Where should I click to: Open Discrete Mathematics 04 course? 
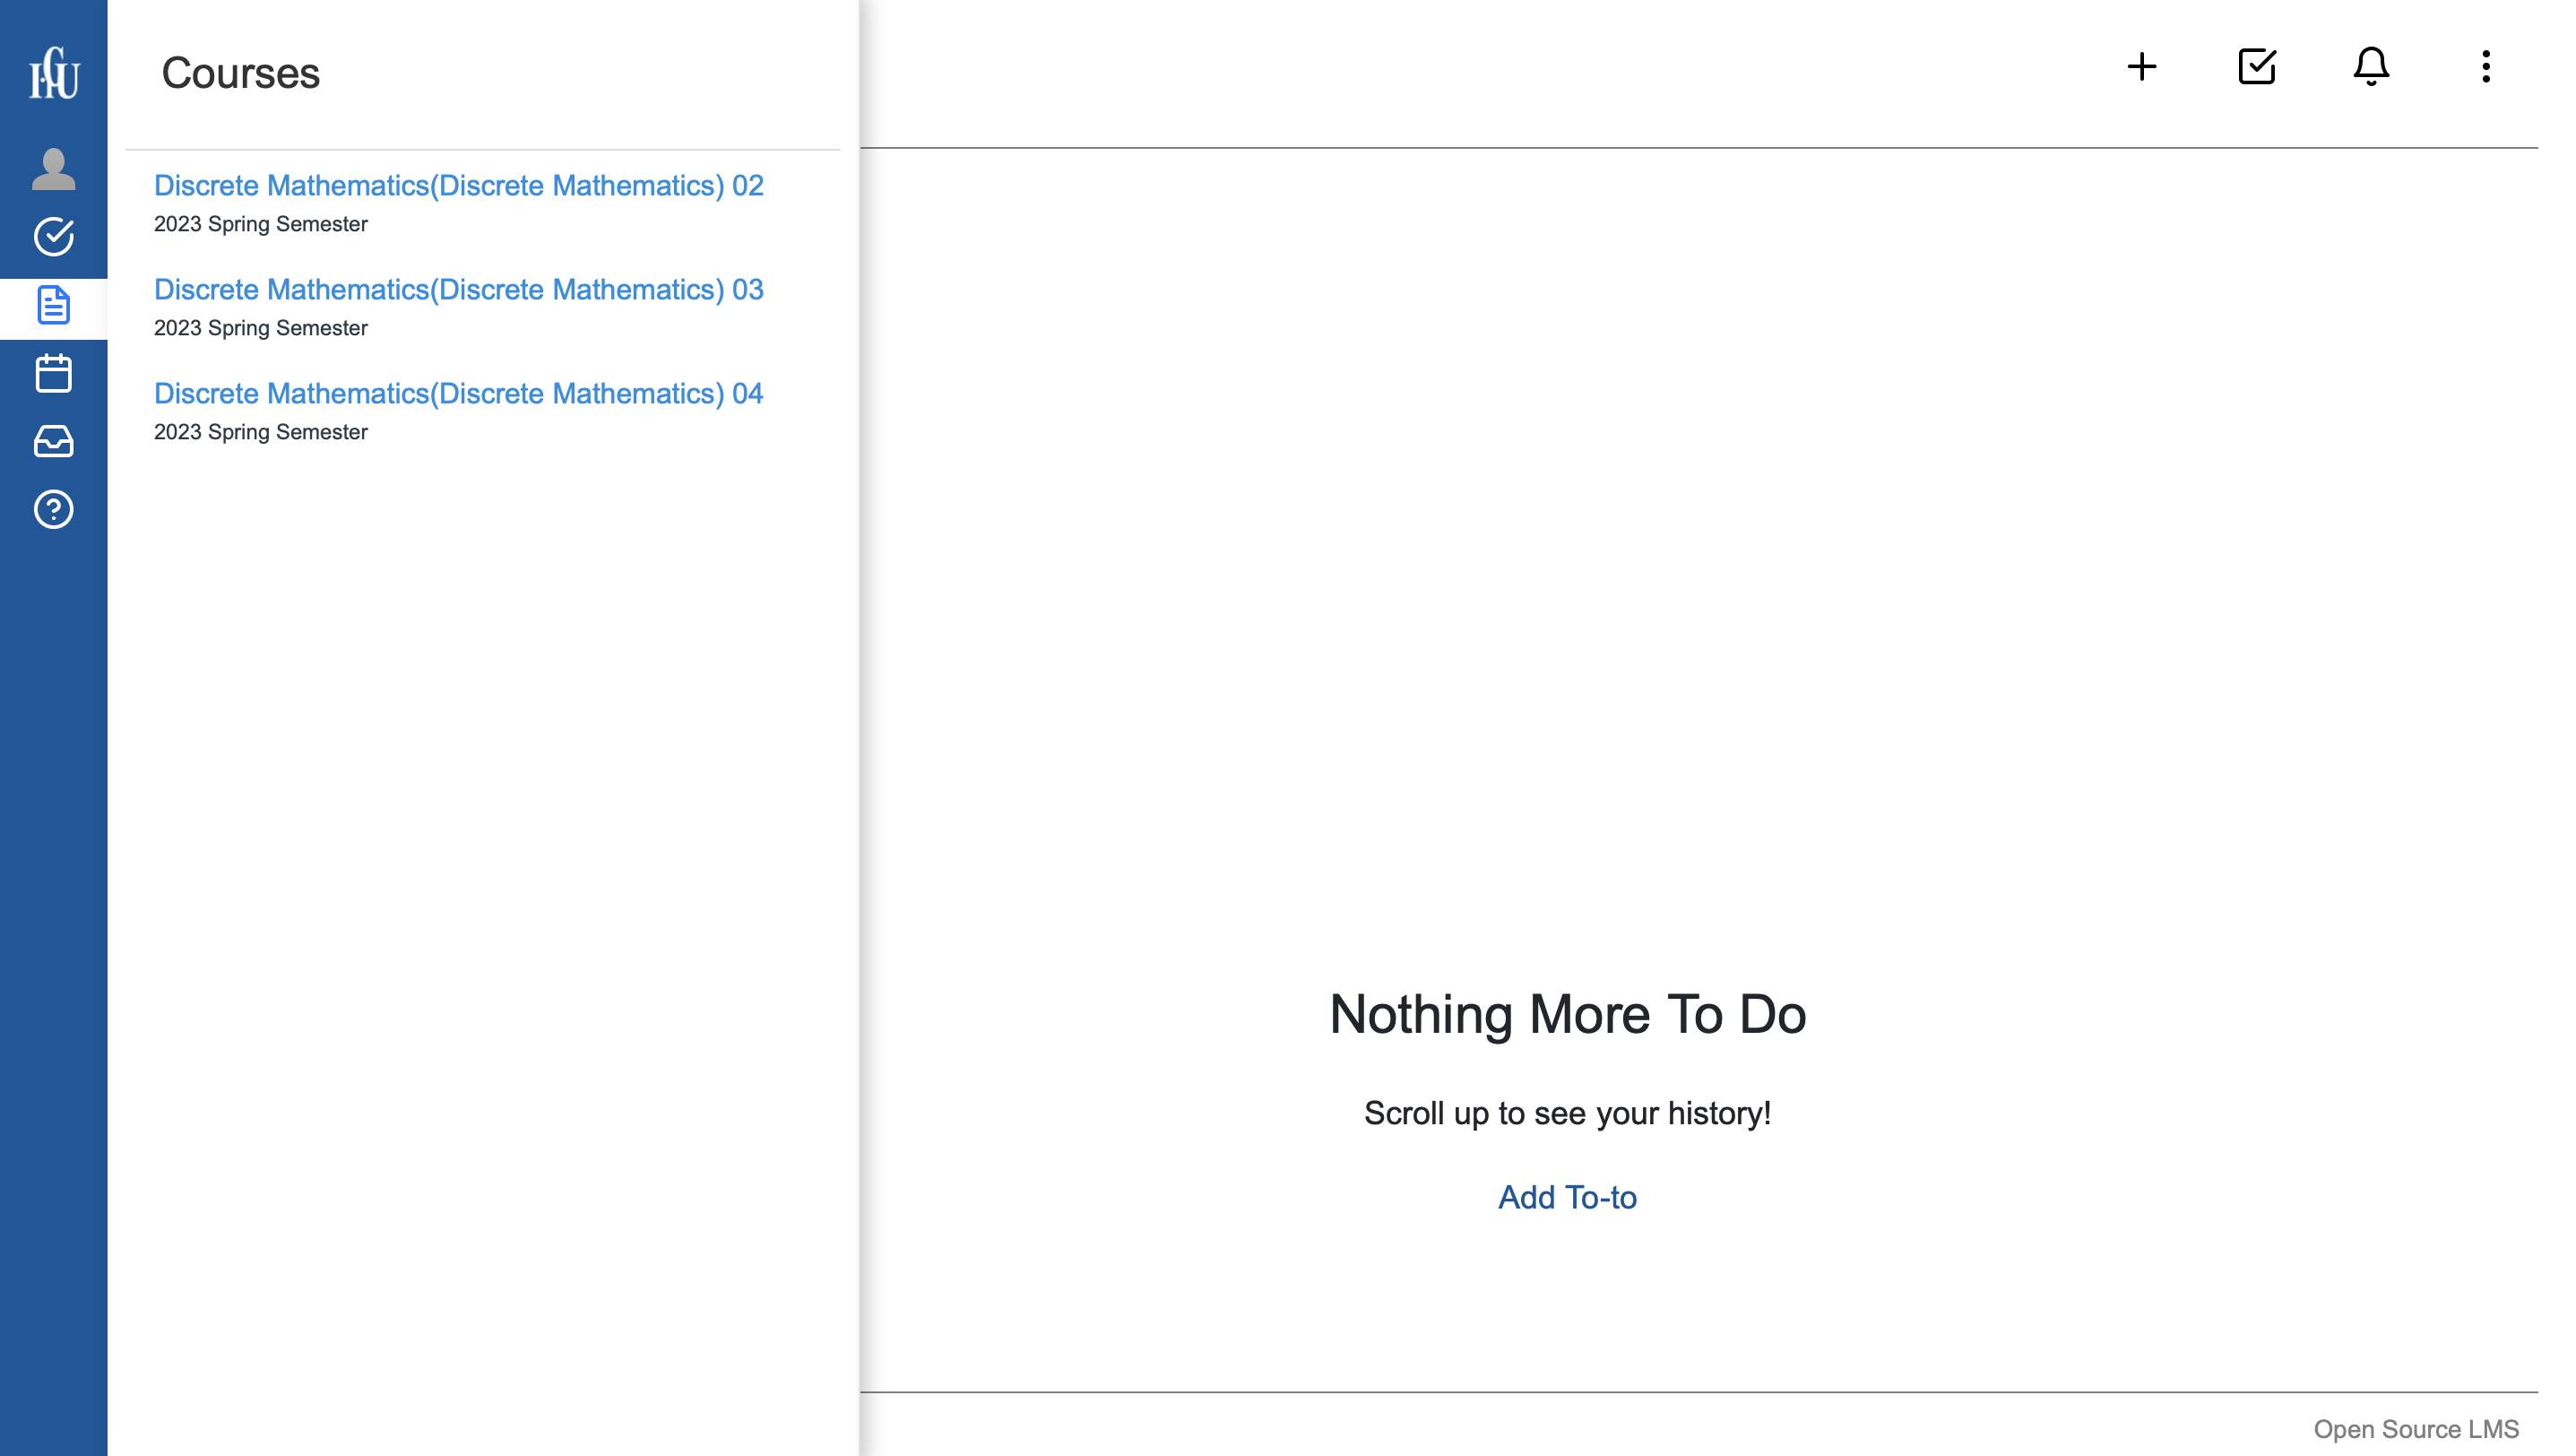pos(458,394)
